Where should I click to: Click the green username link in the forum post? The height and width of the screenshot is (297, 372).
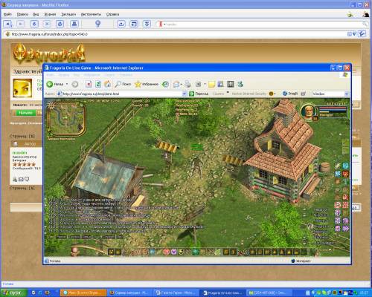point(19,153)
